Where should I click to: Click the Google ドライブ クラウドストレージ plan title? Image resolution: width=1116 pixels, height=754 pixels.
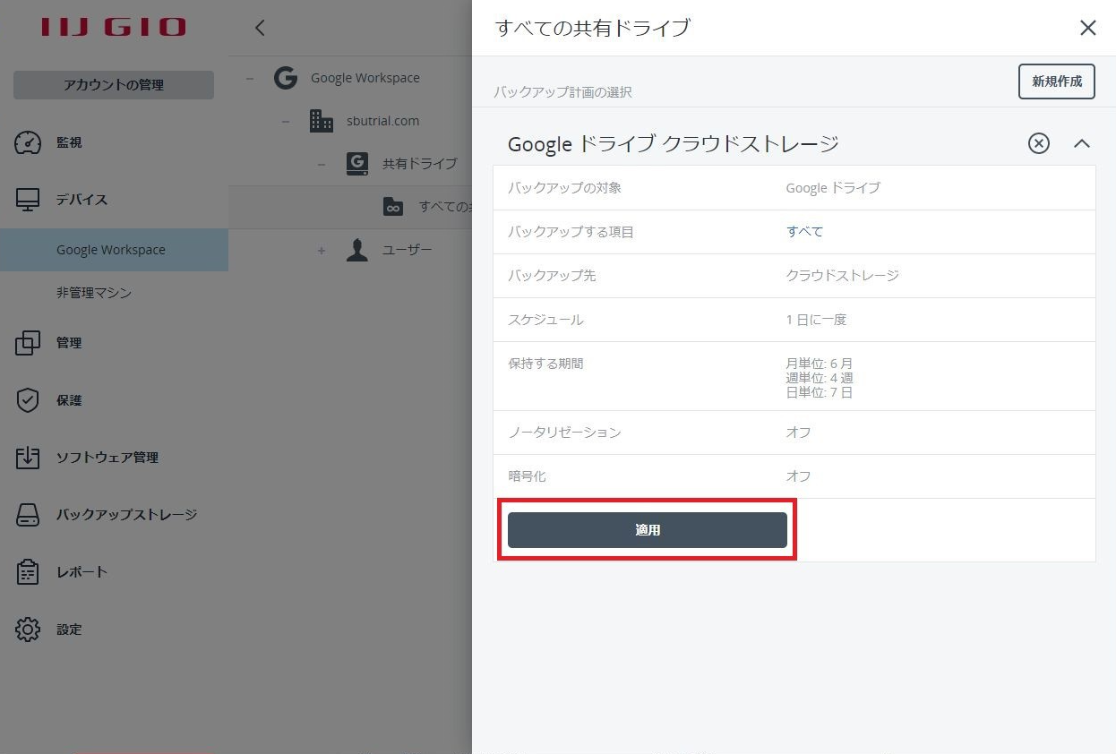click(674, 143)
